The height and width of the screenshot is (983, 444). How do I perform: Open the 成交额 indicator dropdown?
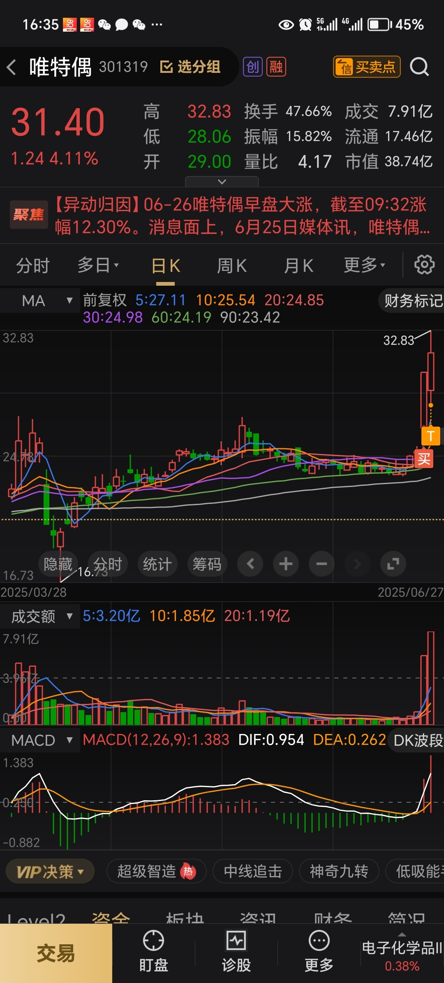[x=40, y=616]
